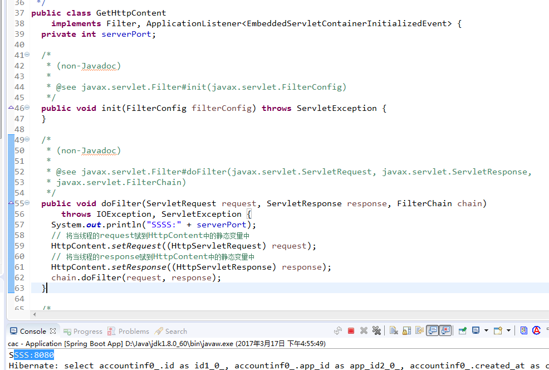
Task: Terminate the running Spring Boot app
Action: click(351, 331)
